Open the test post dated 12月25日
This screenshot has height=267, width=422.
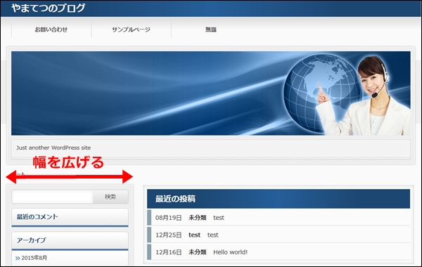click(x=212, y=235)
